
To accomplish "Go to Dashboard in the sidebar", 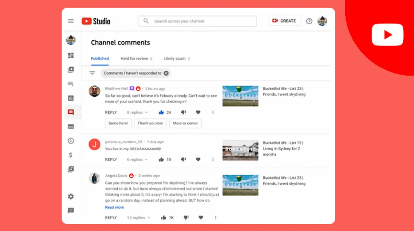I will click(x=71, y=55).
